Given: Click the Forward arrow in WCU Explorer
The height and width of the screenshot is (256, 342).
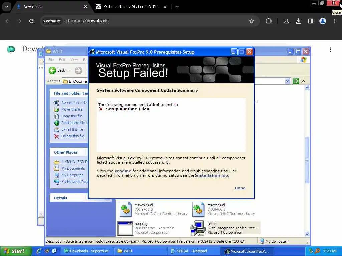Looking at the screenshot, I should [78, 70].
